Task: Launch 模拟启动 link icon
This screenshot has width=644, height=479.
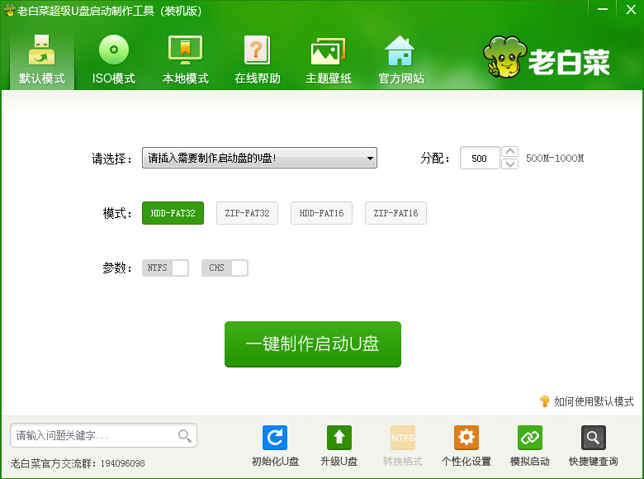Action: [x=529, y=438]
